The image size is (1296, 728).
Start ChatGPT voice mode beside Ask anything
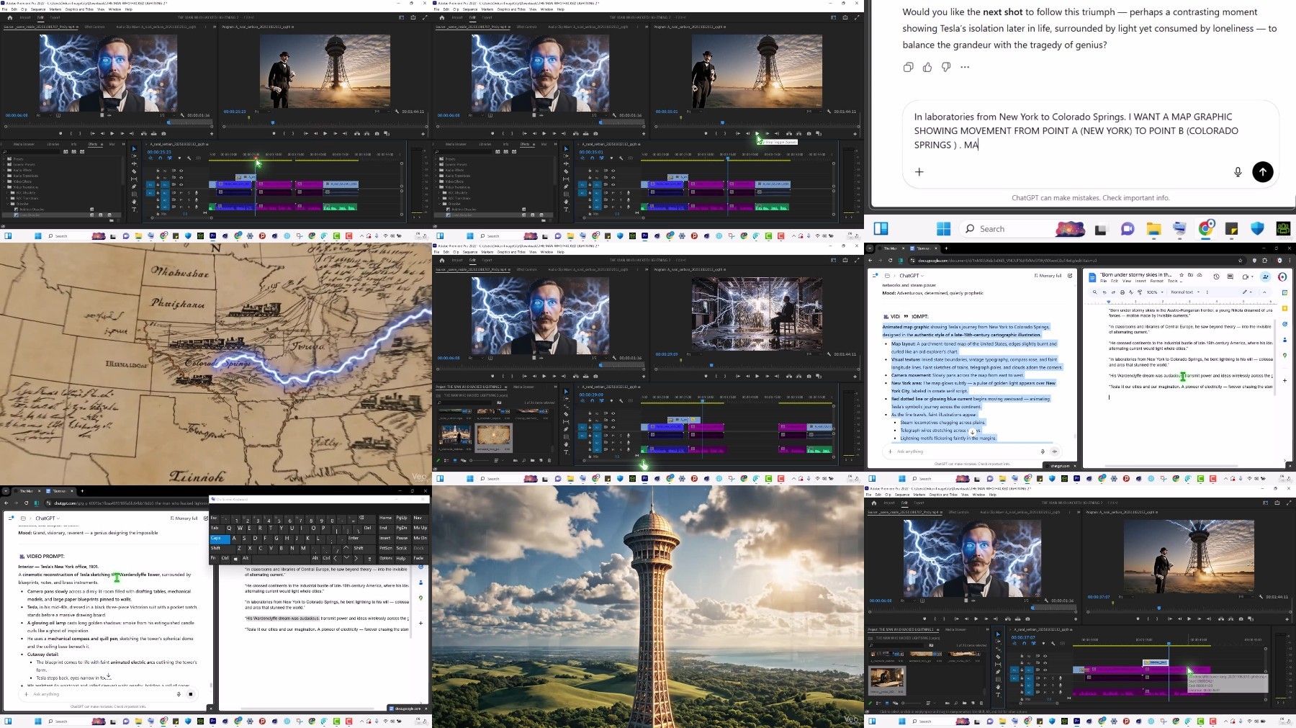coord(1055,451)
